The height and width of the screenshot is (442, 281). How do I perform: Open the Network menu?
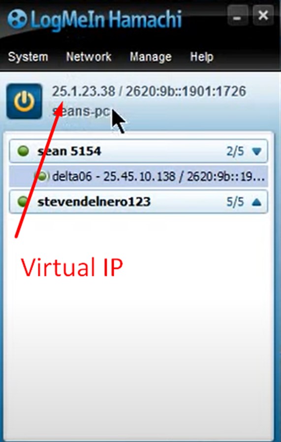tap(89, 57)
